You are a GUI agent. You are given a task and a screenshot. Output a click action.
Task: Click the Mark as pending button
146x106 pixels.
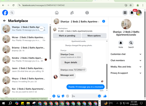(x=67, y=36)
